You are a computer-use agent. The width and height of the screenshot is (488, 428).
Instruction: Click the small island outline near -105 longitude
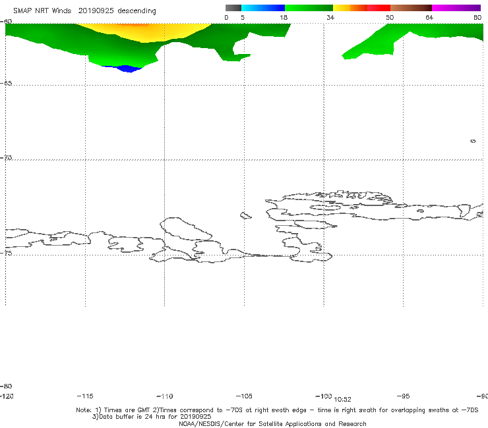click(245, 215)
